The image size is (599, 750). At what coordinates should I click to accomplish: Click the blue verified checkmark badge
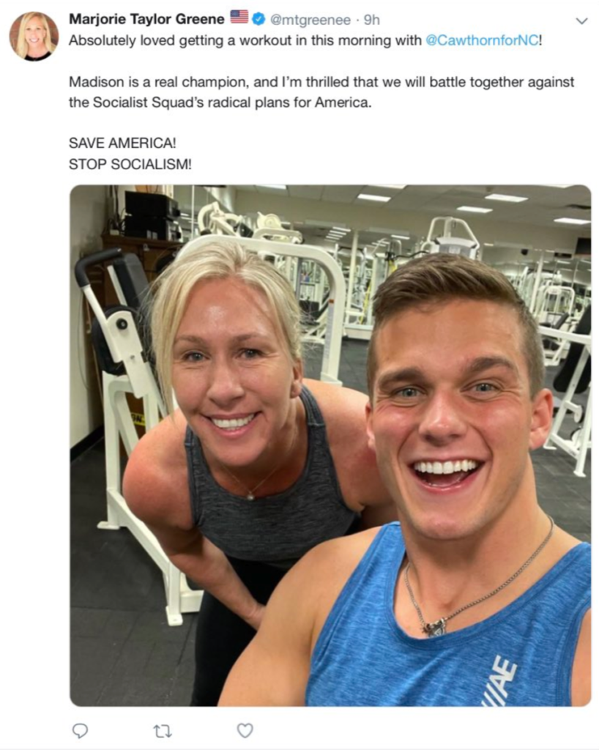click(258, 19)
